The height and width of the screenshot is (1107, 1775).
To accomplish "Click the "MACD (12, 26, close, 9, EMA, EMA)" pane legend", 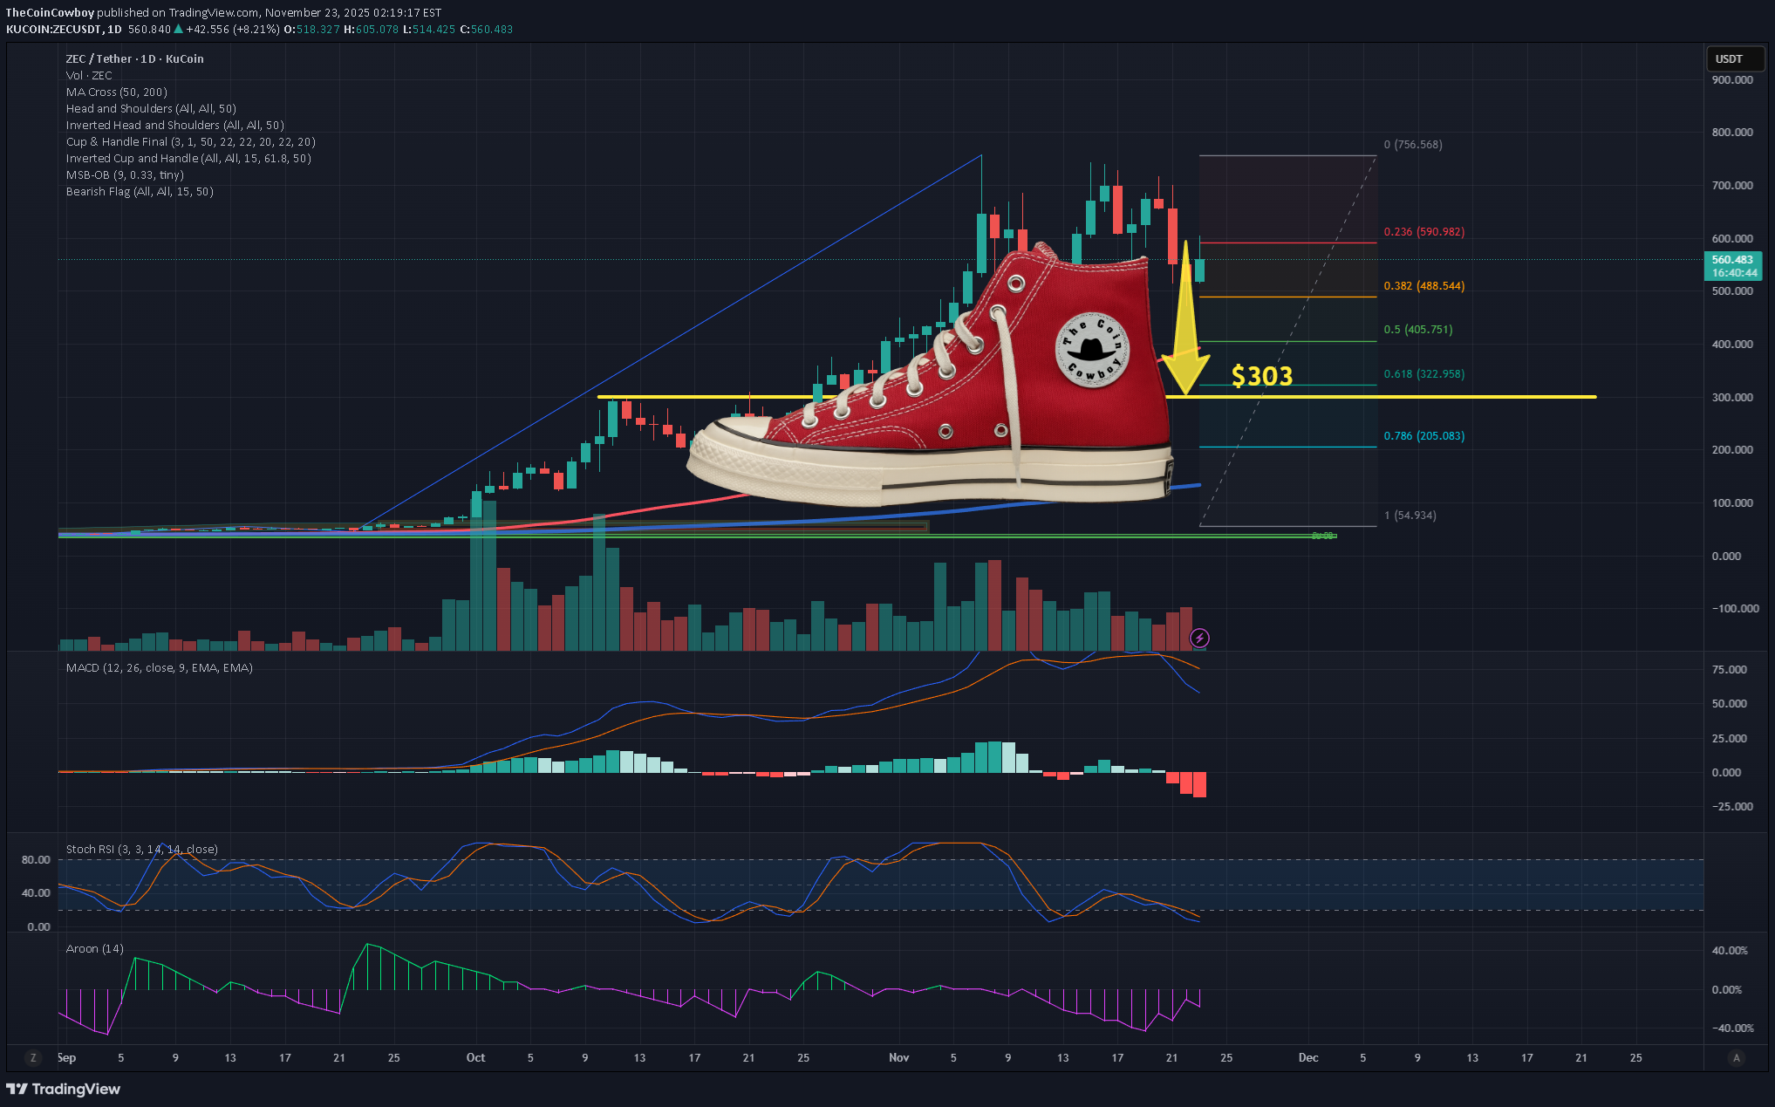I will tap(159, 667).
